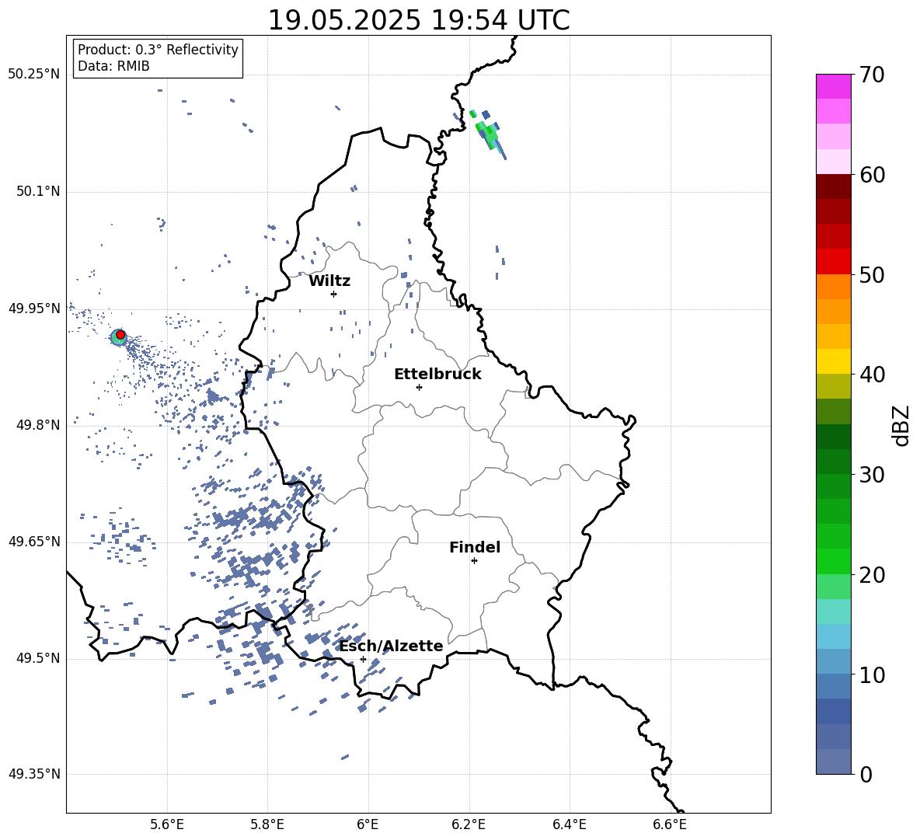Click the Ettelbruck city label

(437, 375)
